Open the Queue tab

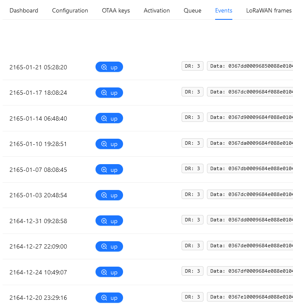click(192, 10)
